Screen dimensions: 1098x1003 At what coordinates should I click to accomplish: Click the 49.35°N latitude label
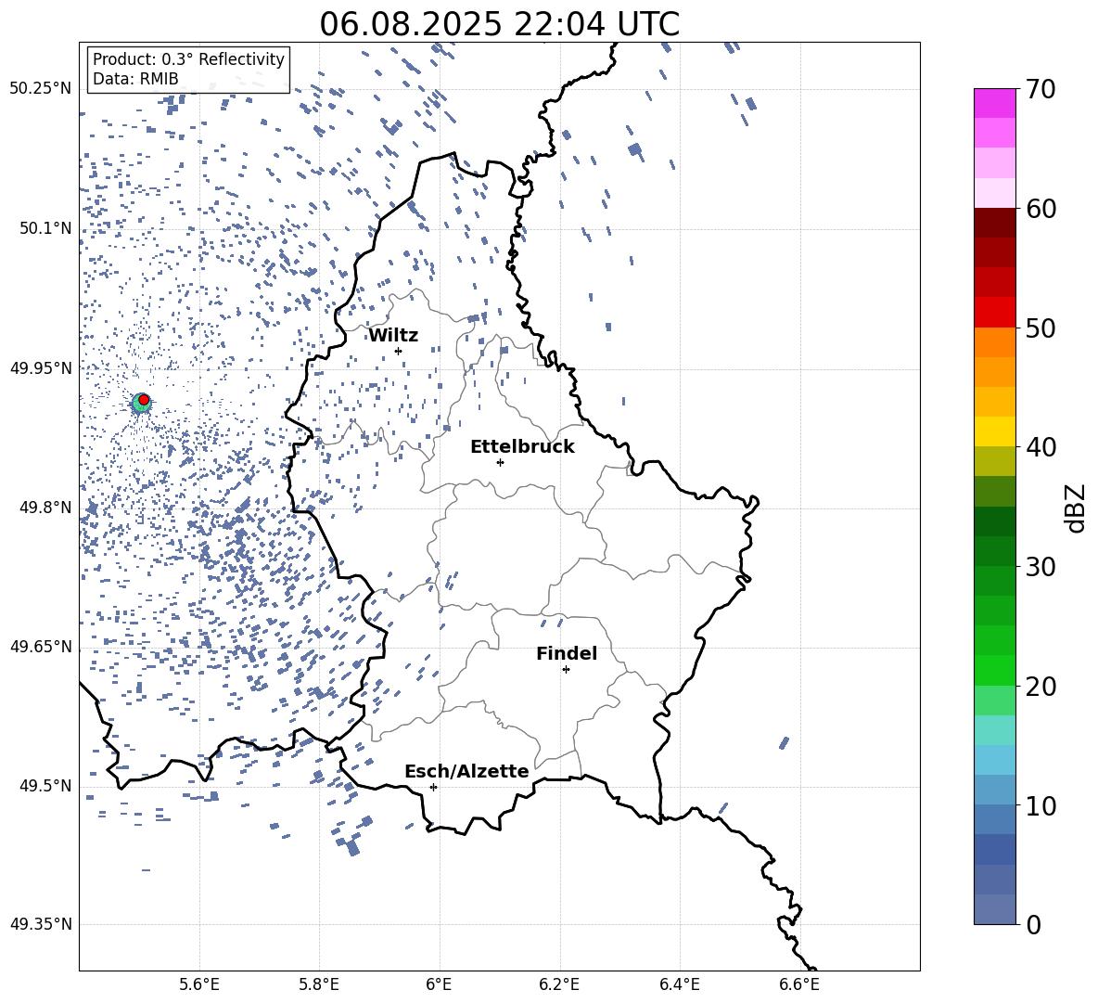pos(41,924)
